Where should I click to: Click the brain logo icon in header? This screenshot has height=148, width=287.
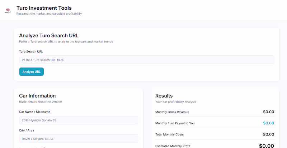tap(8, 11)
